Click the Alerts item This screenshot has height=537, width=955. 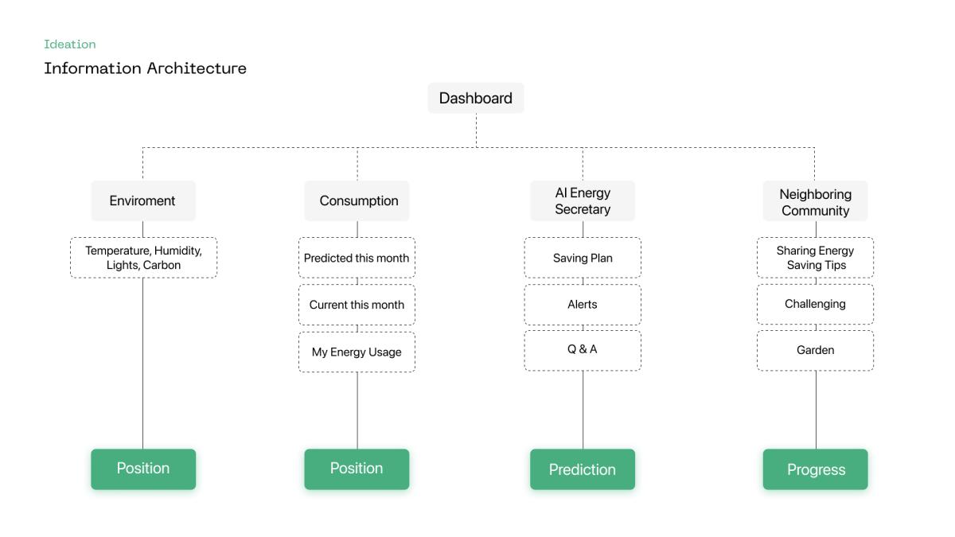click(583, 304)
